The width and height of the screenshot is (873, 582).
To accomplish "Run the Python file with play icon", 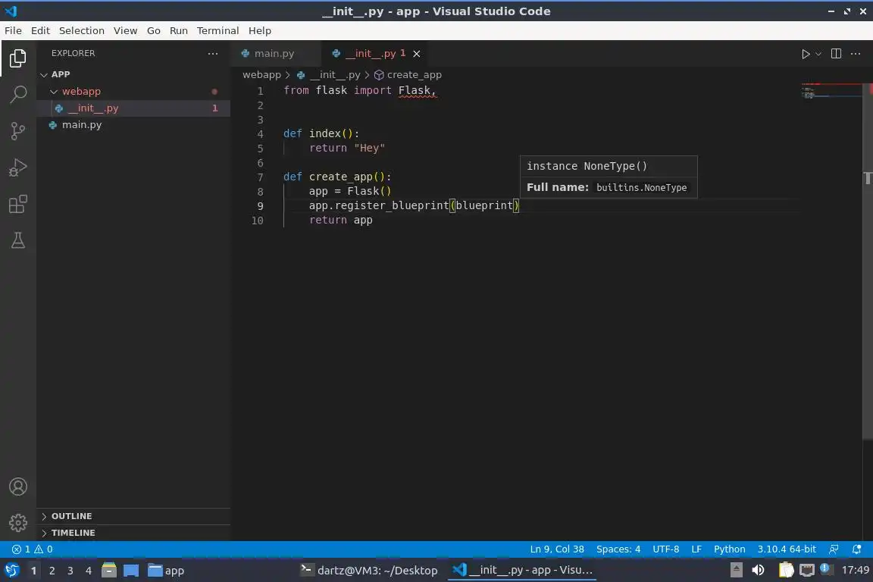I will point(805,54).
